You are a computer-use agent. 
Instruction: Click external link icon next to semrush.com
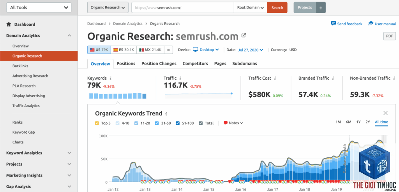[244, 35]
